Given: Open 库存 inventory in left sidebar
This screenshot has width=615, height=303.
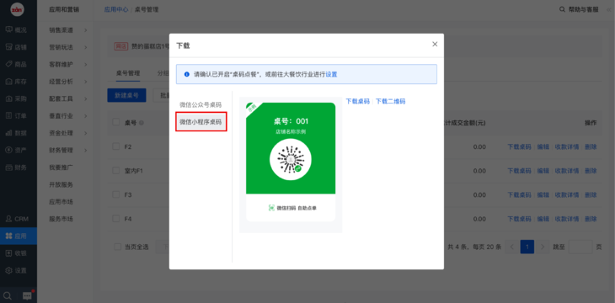Looking at the screenshot, I should tap(17, 82).
